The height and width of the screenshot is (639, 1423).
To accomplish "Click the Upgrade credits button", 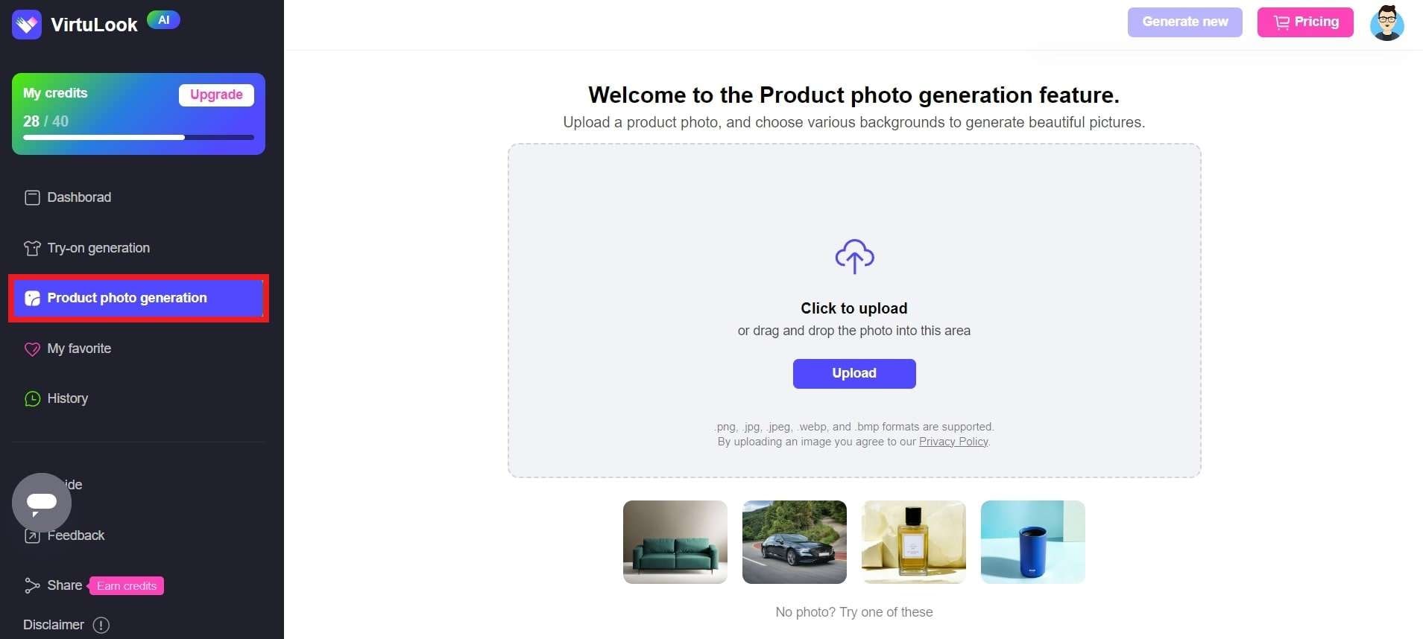I will 216,95.
